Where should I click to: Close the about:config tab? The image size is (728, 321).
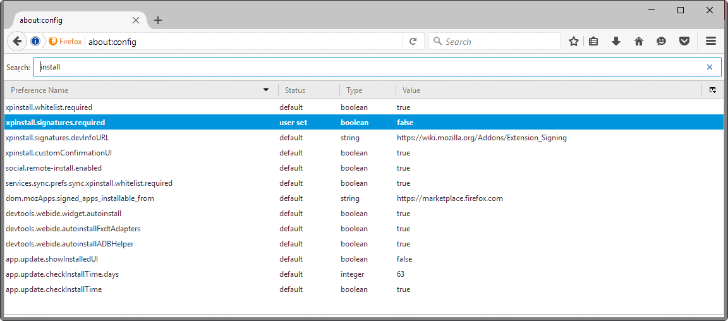[136, 20]
